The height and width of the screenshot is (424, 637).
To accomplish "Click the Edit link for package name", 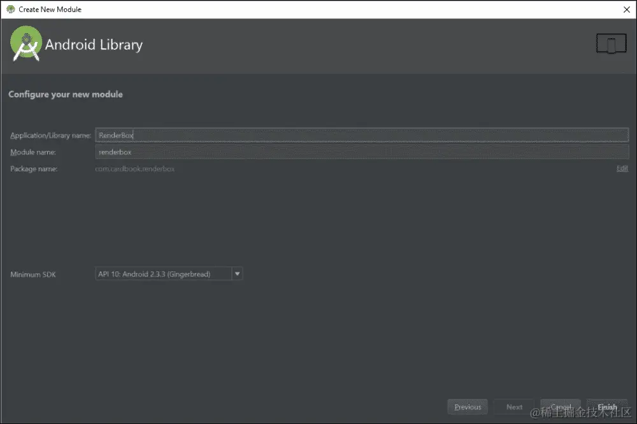I will point(622,168).
